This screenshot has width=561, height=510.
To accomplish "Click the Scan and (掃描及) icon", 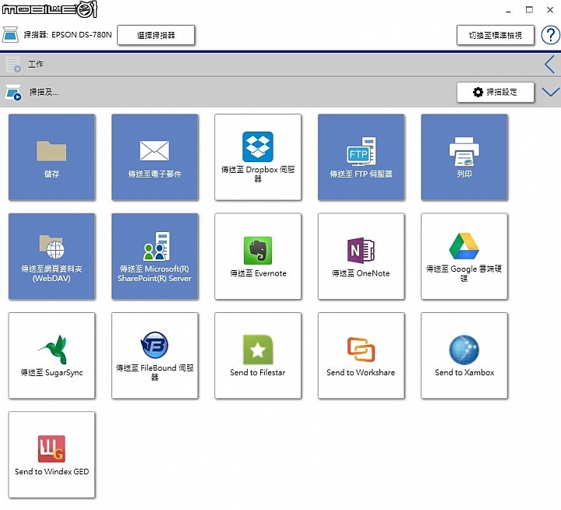I will [13, 93].
